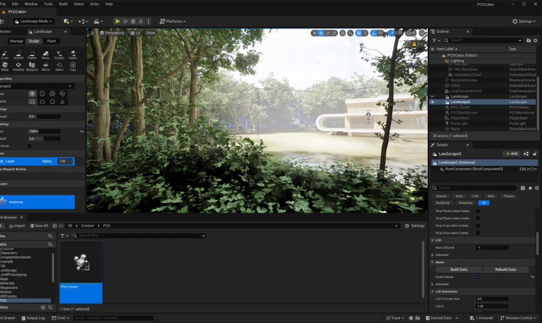This screenshot has width=542, height=323.
Task: Switch to the Paint tab
Action: tap(51, 41)
